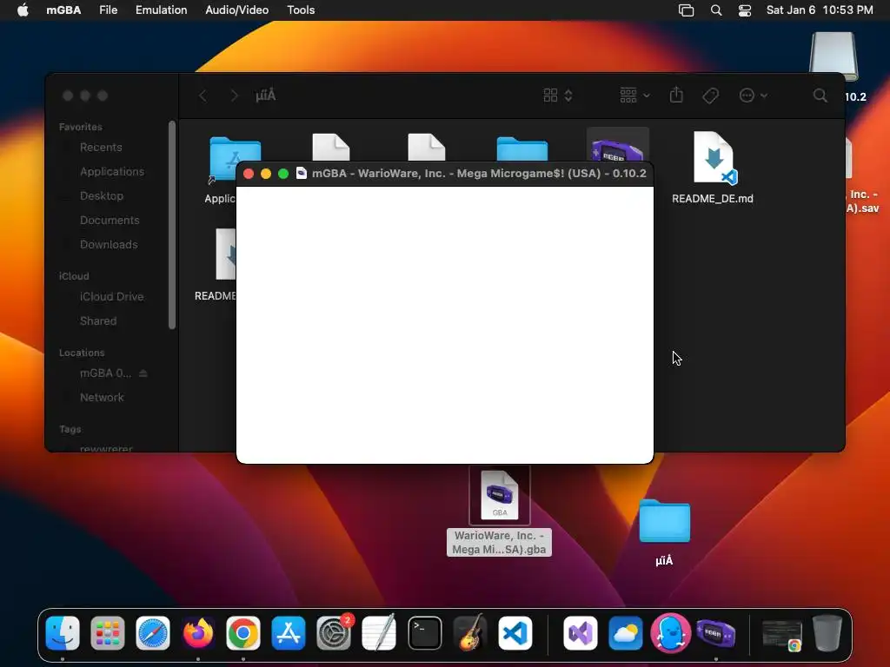The height and width of the screenshot is (667, 890).
Task: Select the mounted drive icon on desktop
Action: (834, 56)
